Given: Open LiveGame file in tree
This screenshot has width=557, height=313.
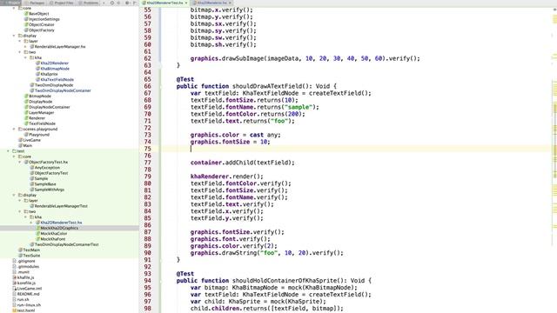Looking at the screenshot, I should click(29, 140).
